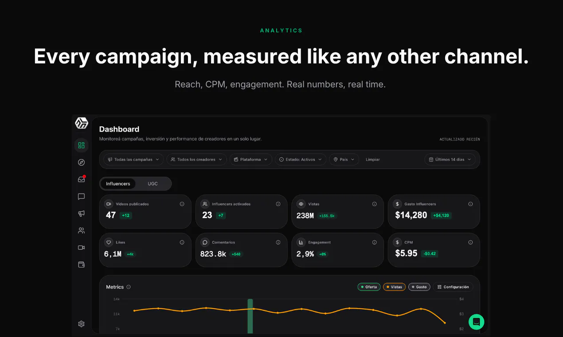Open the settings gear in sidebar

81,324
